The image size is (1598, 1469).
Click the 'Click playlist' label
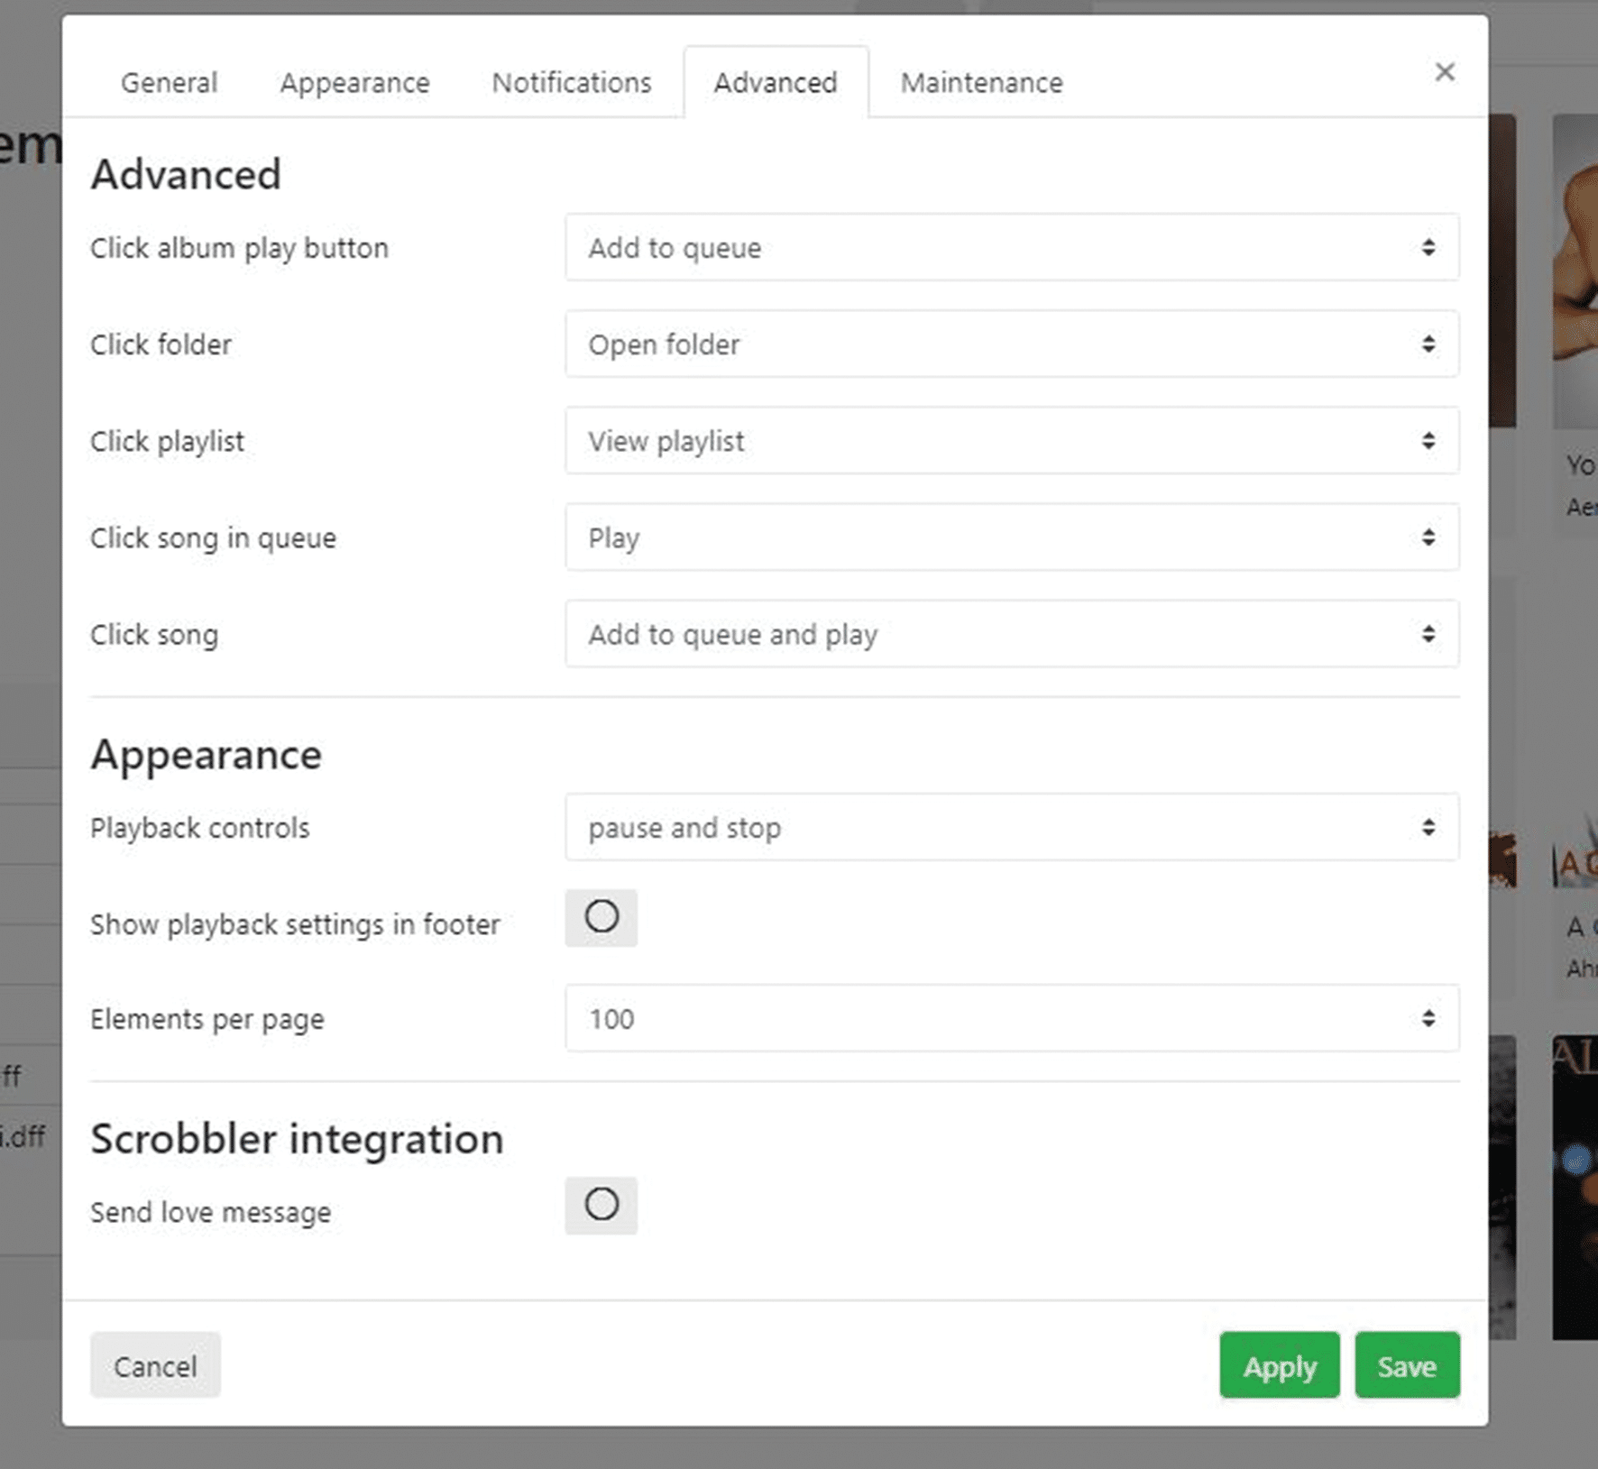pyautogui.click(x=167, y=442)
